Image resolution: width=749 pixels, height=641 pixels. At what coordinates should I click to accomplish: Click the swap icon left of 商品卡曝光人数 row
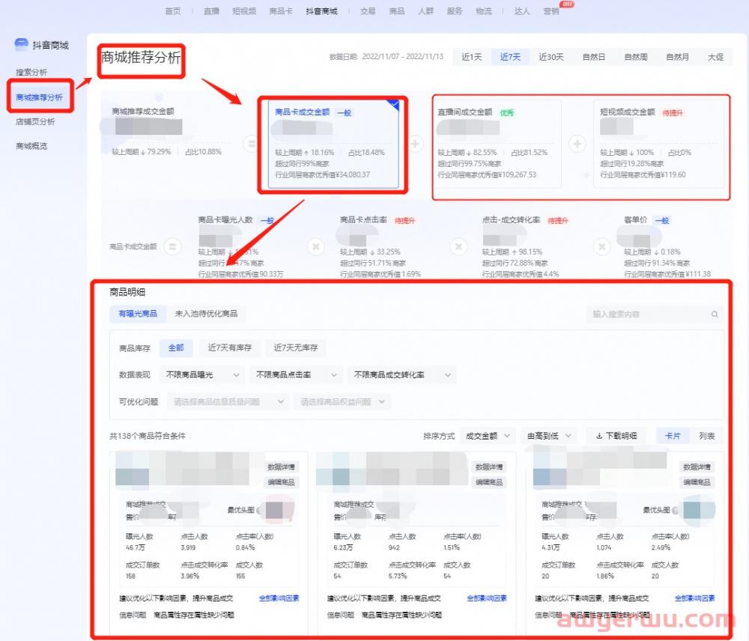pos(173,247)
